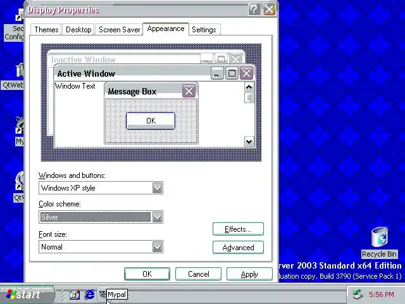Click the Effects... button
This screenshot has height=304, width=405.
(238, 229)
